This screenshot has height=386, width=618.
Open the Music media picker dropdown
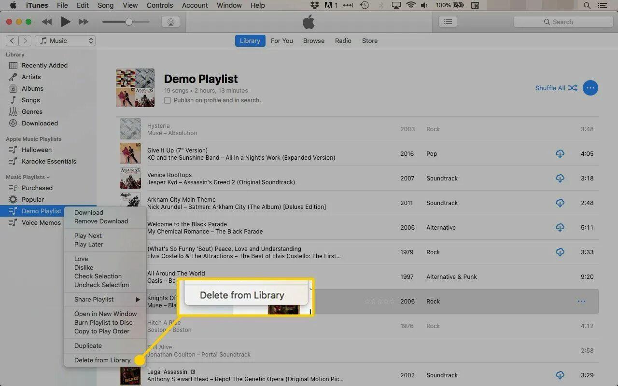click(x=65, y=41)
